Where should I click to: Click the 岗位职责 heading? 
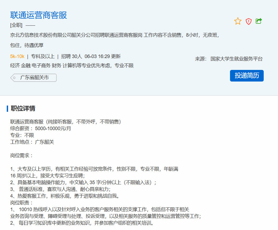tap(22, 203)
